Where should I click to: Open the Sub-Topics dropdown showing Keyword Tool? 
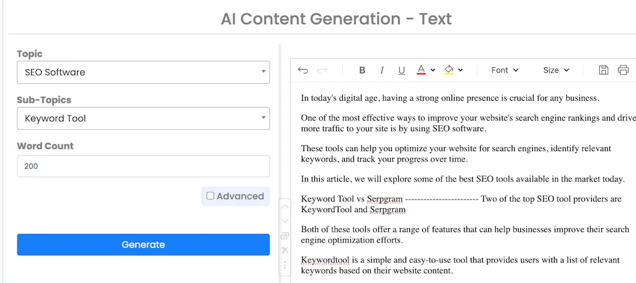[x=143, y=118]
